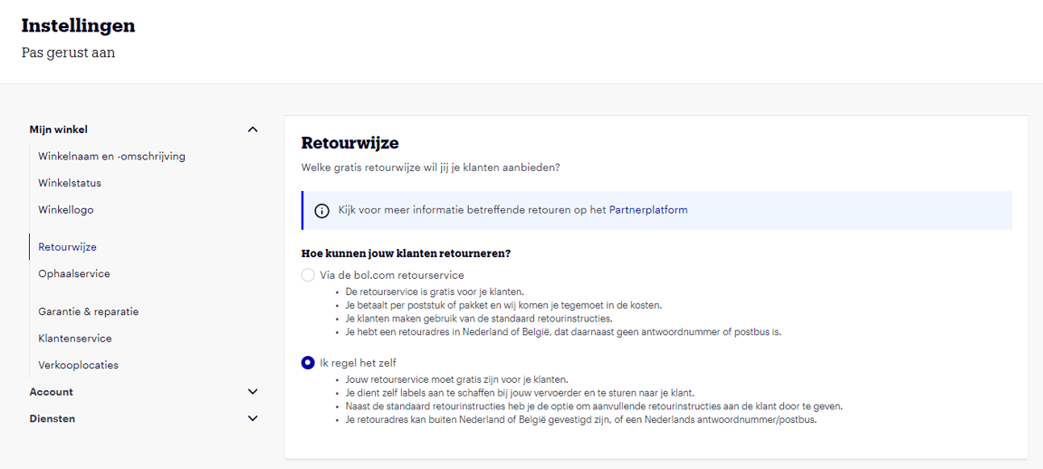Click the 'Ik regel het zelf' label text
Image resolution: width=1043 pixels, height=469 pixels.
pyautogui.click(x=358, y=363)
